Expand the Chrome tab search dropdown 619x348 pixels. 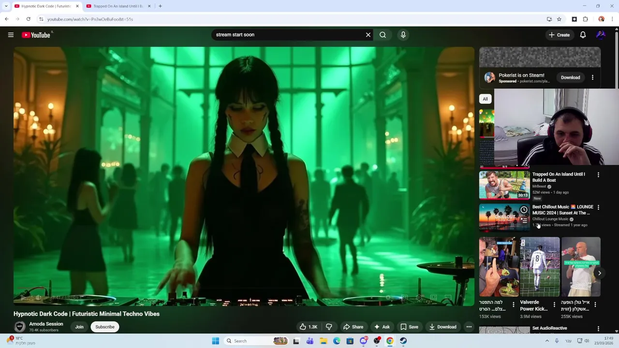pos(6,6)
